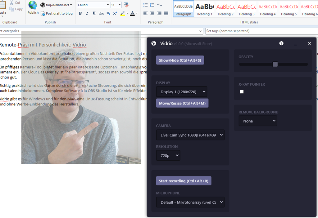
Task: Click the clear formatting icon
Action: 126,5
